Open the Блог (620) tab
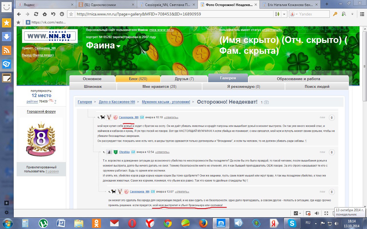Screen dimensions: 367x229 point(138,79)
